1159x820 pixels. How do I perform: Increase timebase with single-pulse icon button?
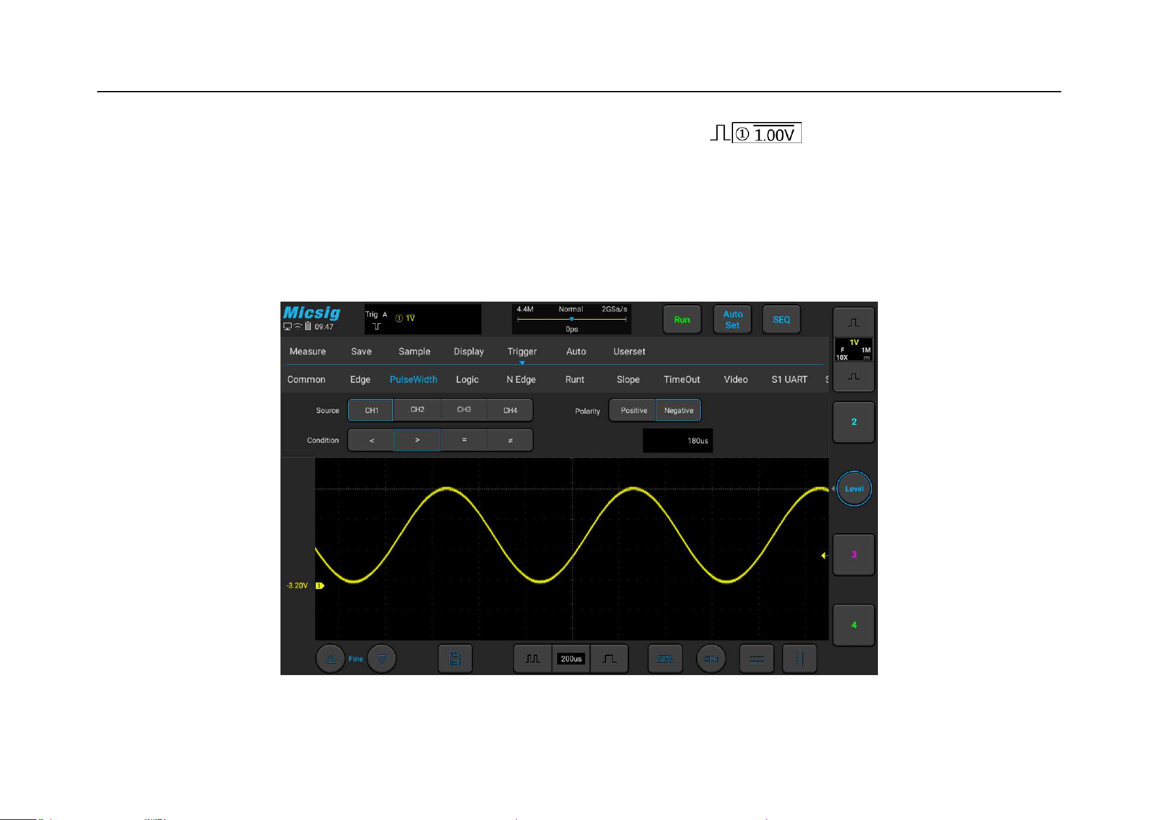pos(609,659)
